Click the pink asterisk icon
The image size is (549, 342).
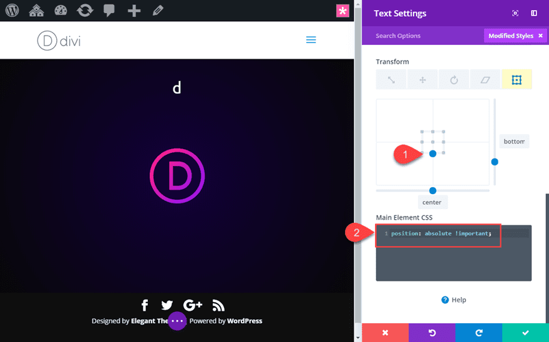coord(343,11)
